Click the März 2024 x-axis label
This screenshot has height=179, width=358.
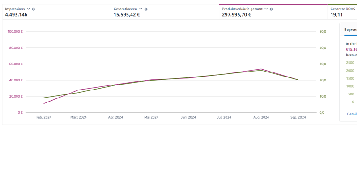coord(78,117)
